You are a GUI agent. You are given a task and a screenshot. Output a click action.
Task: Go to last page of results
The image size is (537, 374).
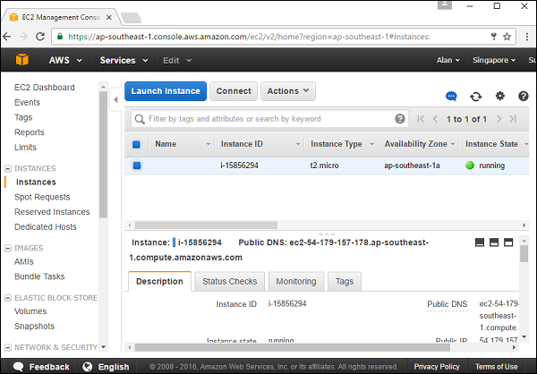click(513, 119)
